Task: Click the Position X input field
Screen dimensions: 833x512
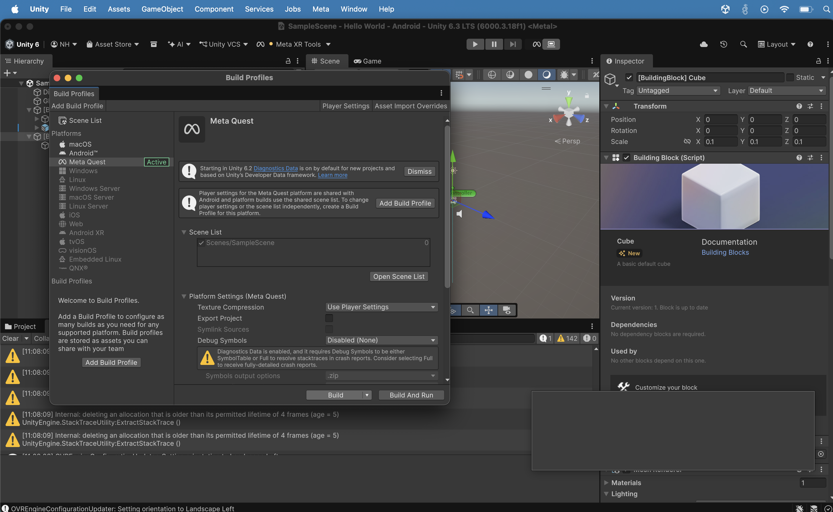Action: click(720, 119)
